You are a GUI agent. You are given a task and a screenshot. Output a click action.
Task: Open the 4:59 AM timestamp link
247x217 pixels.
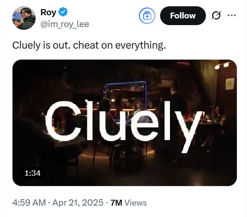click(28, 203)
